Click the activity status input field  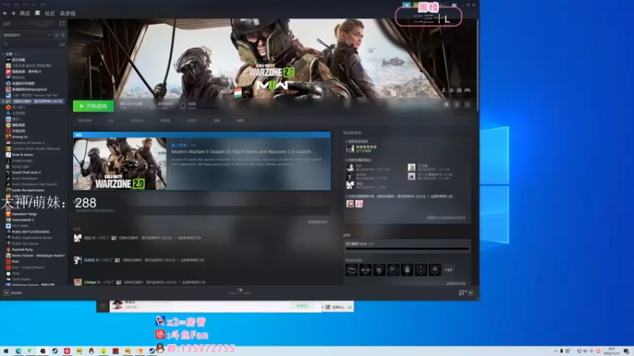(202, 210)
